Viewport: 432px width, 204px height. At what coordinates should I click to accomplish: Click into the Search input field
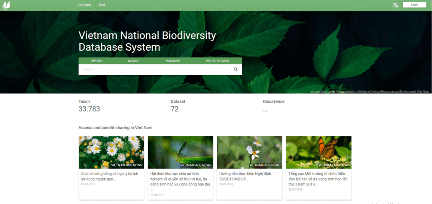tap(154, 70)
